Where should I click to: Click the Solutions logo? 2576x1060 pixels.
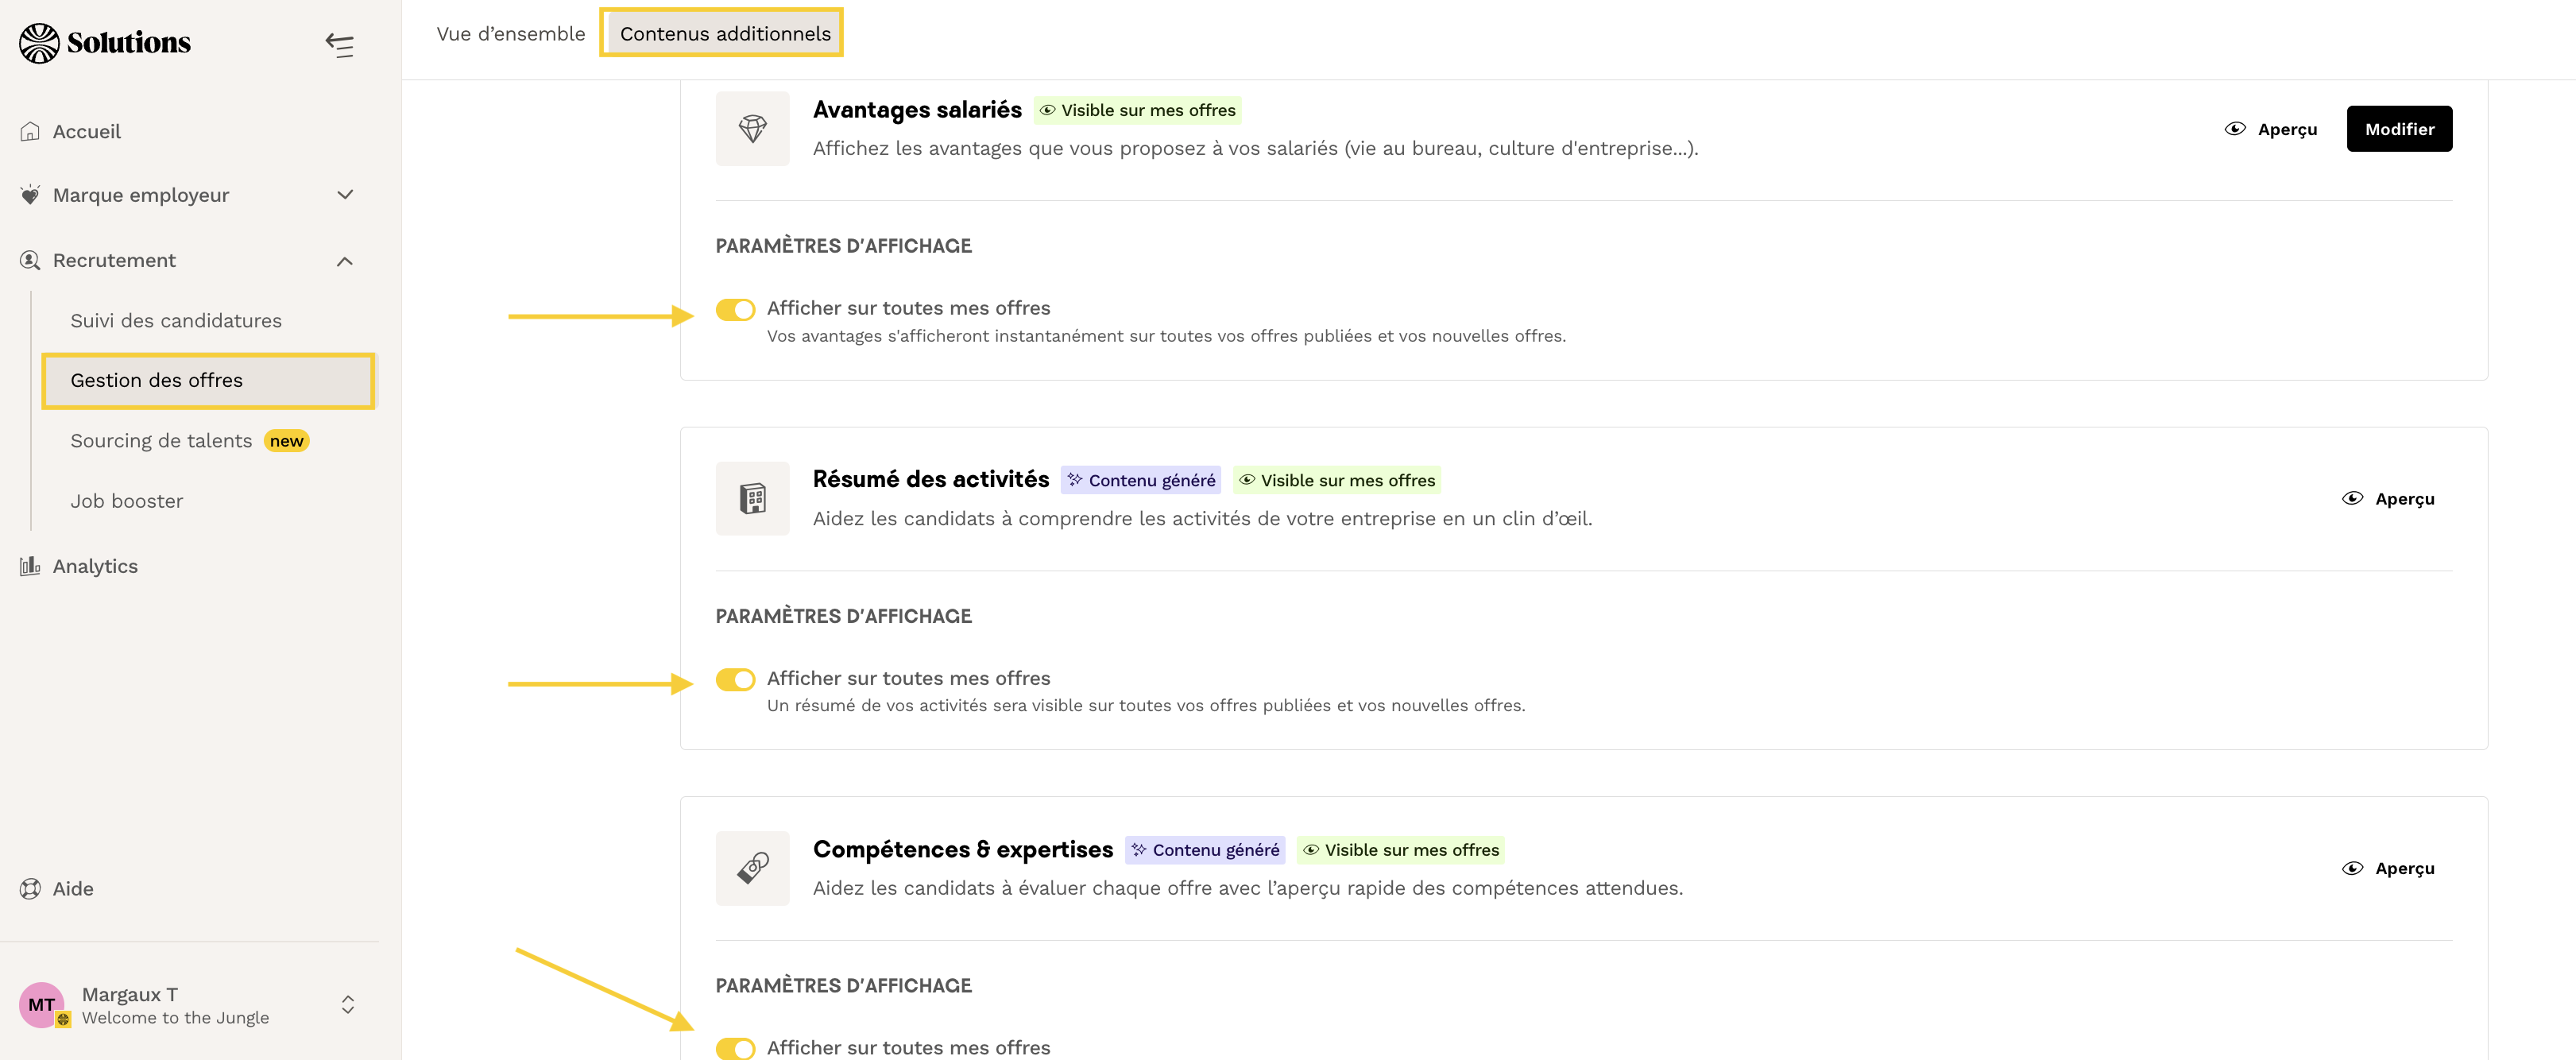click(105, 43)
